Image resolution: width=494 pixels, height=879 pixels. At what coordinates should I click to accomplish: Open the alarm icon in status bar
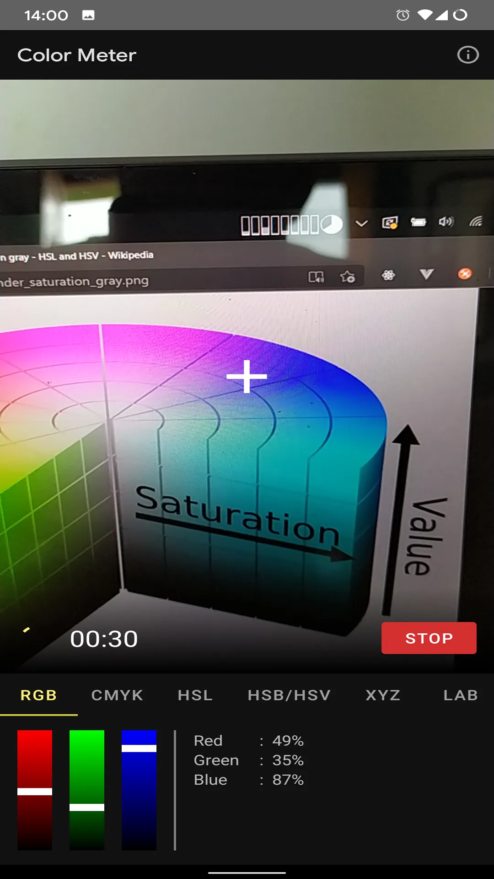(x=403, y=15)
